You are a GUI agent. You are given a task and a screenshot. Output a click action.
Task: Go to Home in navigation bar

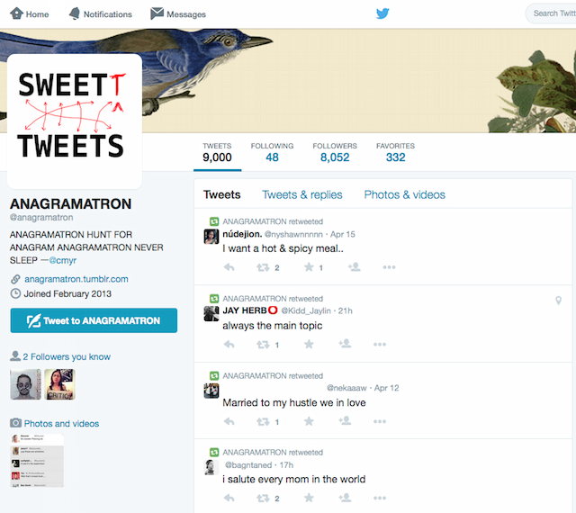click(x=30, y=14)
